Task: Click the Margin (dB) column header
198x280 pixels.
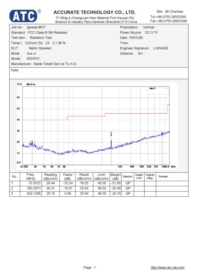Action: 116,177
